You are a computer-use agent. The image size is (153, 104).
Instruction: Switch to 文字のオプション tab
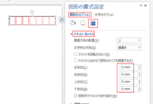click(104, 15)
